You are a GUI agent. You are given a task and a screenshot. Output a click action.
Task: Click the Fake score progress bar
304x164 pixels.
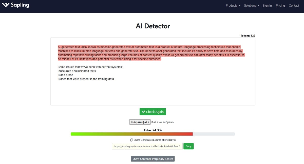pyautogui.click(x=153, y=134)
